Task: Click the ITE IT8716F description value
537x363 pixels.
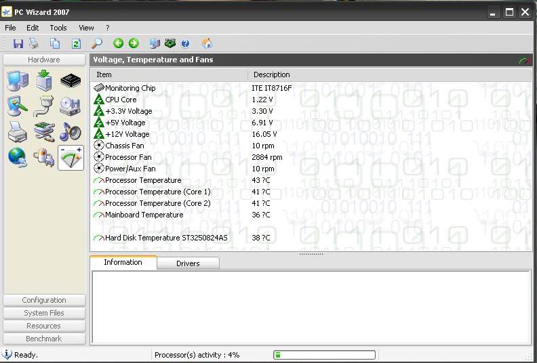Action: click(272, 88)
